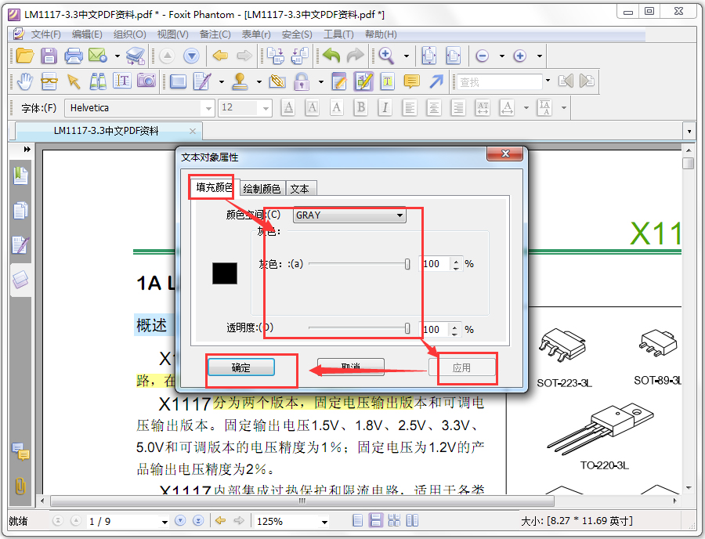705x539 pixels.
Task: Open the 125% zoom level dropdown
Action: click(x=324, y=522)
